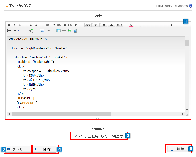Select the 小 font size button
This screenshot has width=196, height=157.
[x=111, y=25]
